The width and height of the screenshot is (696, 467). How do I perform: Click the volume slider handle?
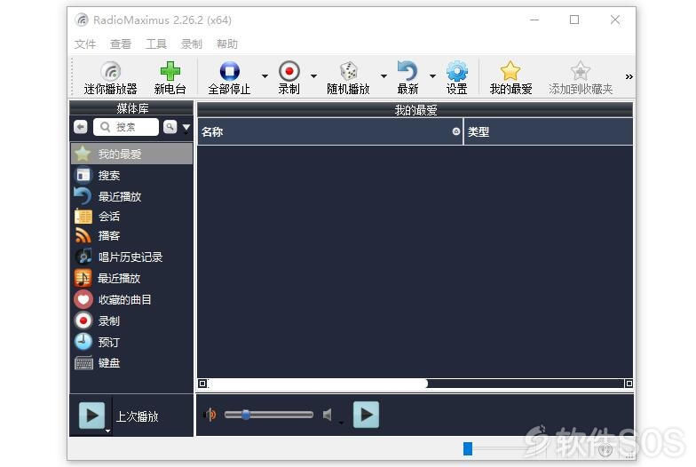245,415
